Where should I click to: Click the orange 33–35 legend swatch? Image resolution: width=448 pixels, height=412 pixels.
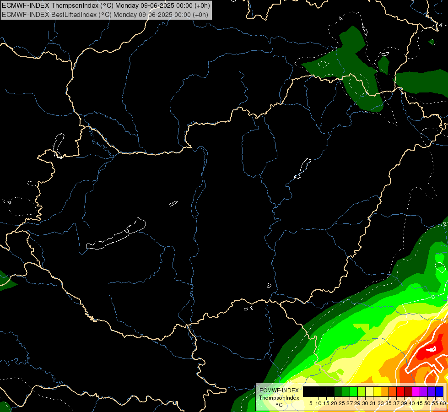pyautogui.click(x=385, y=391)
